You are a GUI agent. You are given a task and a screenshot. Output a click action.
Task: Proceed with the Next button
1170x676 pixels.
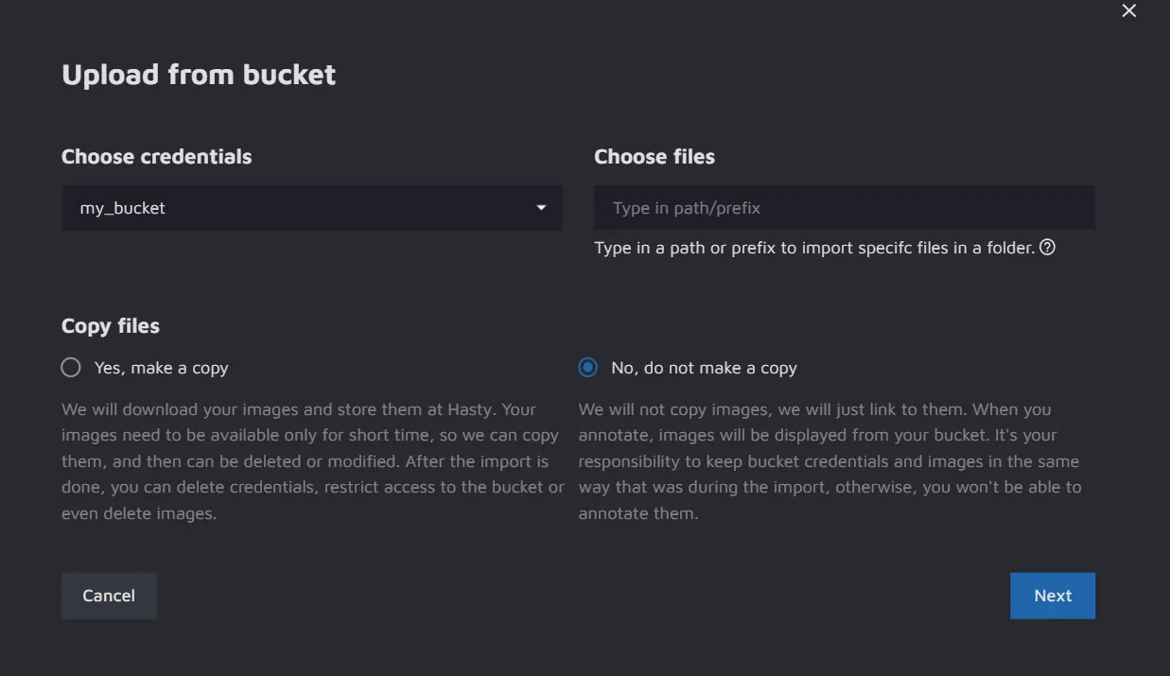(x=1052, y=596)
